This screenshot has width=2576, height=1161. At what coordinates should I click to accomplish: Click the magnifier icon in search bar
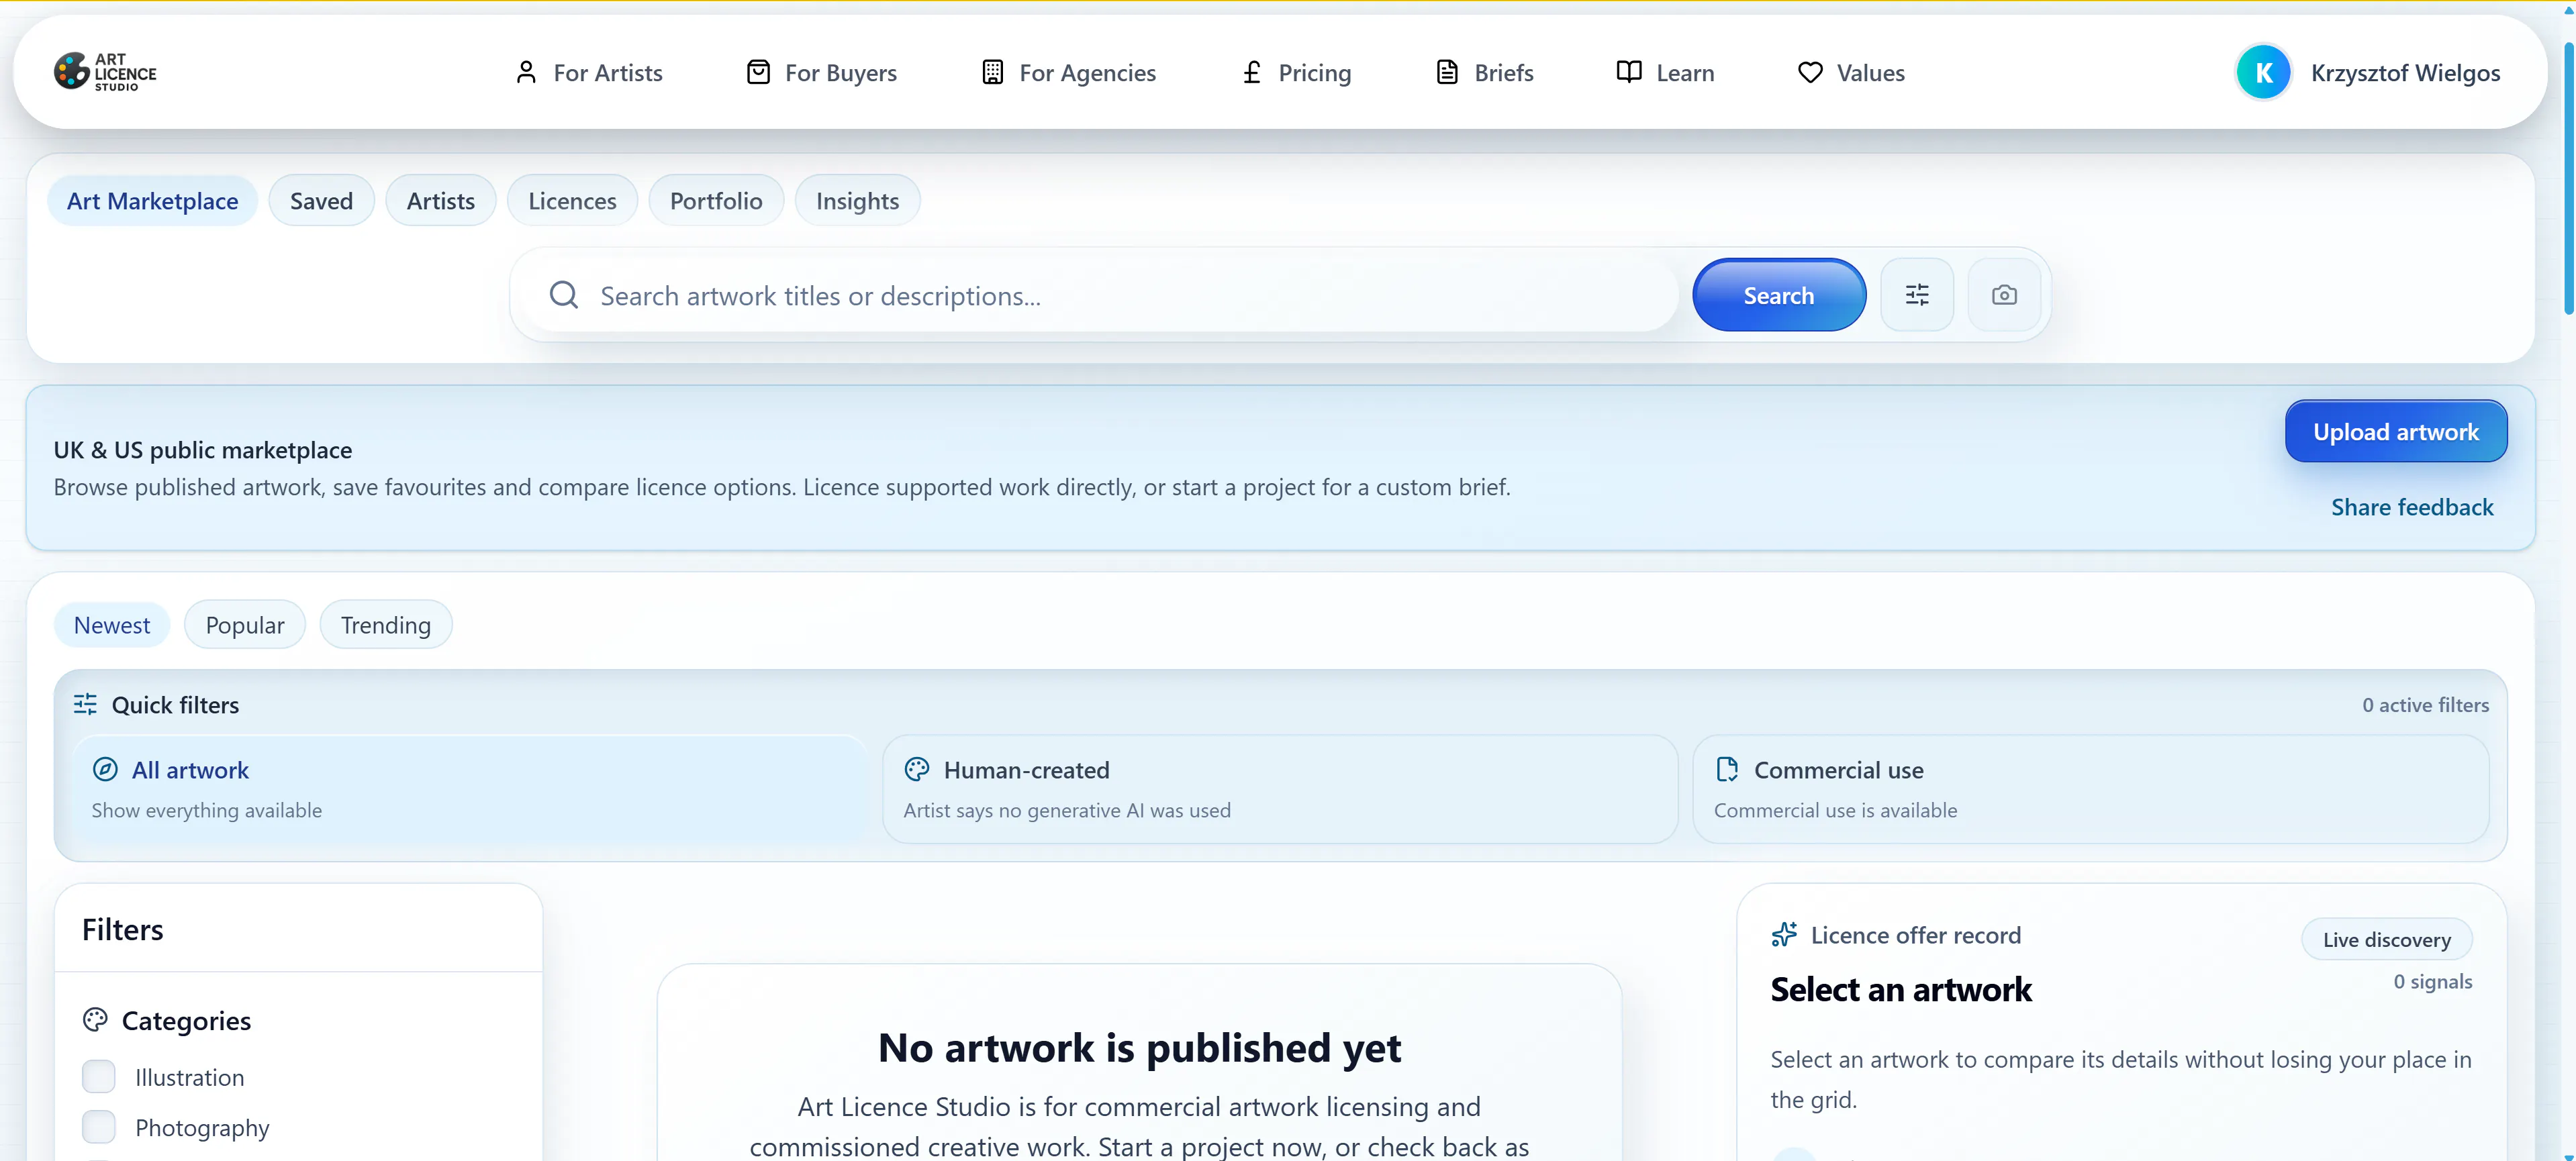pyautogui.click(x=564, y=295)
